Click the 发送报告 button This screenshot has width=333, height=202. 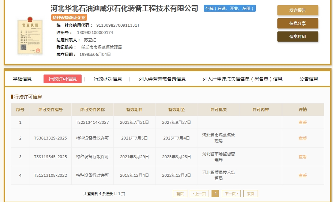(x=298, y=10)
